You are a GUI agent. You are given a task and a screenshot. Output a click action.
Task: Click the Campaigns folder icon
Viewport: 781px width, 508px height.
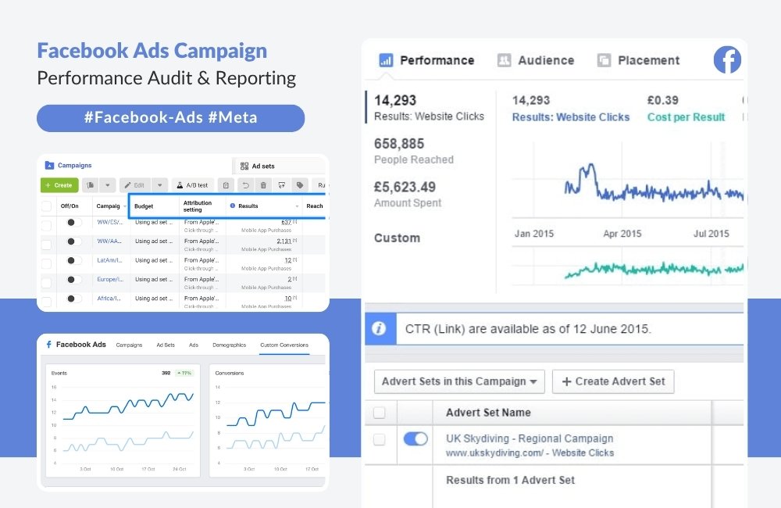pyautogui.click(x=49, y=166)
